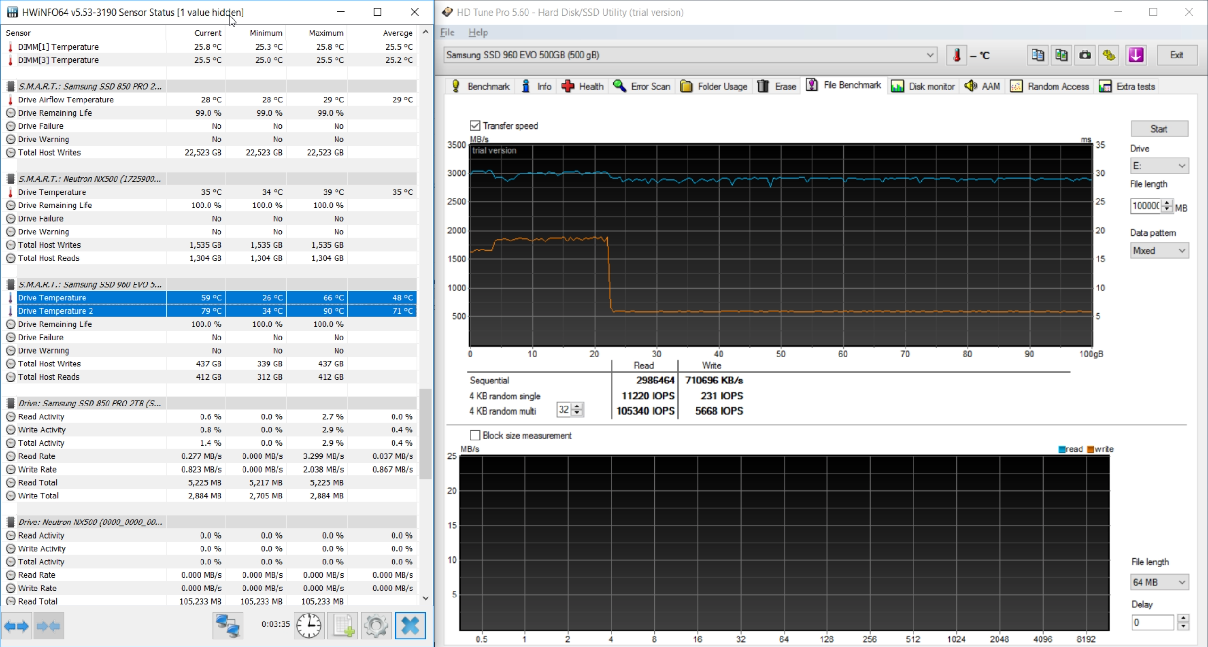Click the copy-to-clipboard icon in HD Tune

tap(1037, 55)
